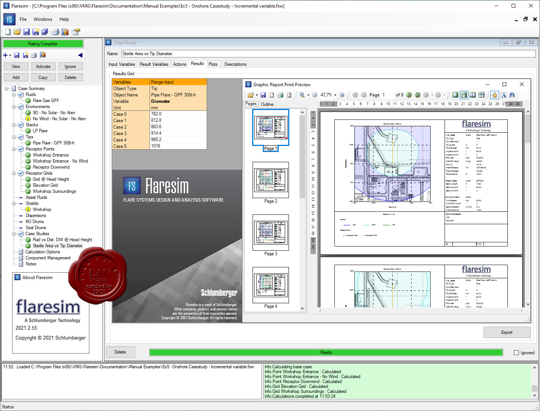Switch to Input Variables tab
Screen dimensions: 540x411
tap(122, 64)
